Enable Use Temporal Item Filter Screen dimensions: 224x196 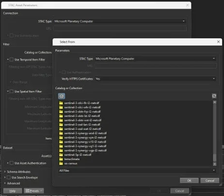click(12, 60)
